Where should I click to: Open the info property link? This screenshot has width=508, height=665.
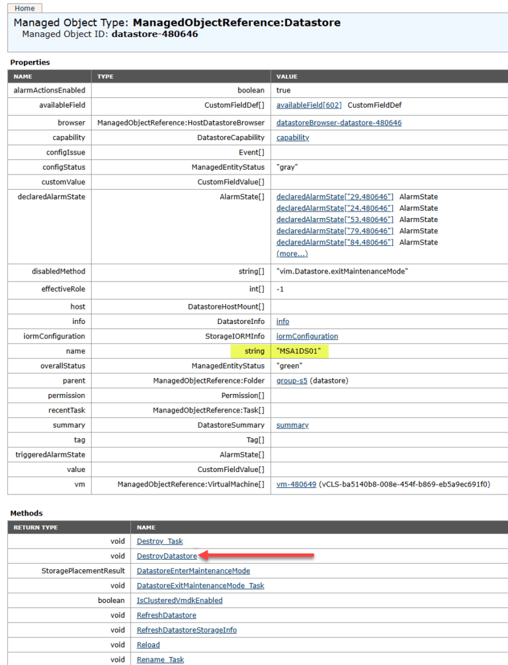282,321
